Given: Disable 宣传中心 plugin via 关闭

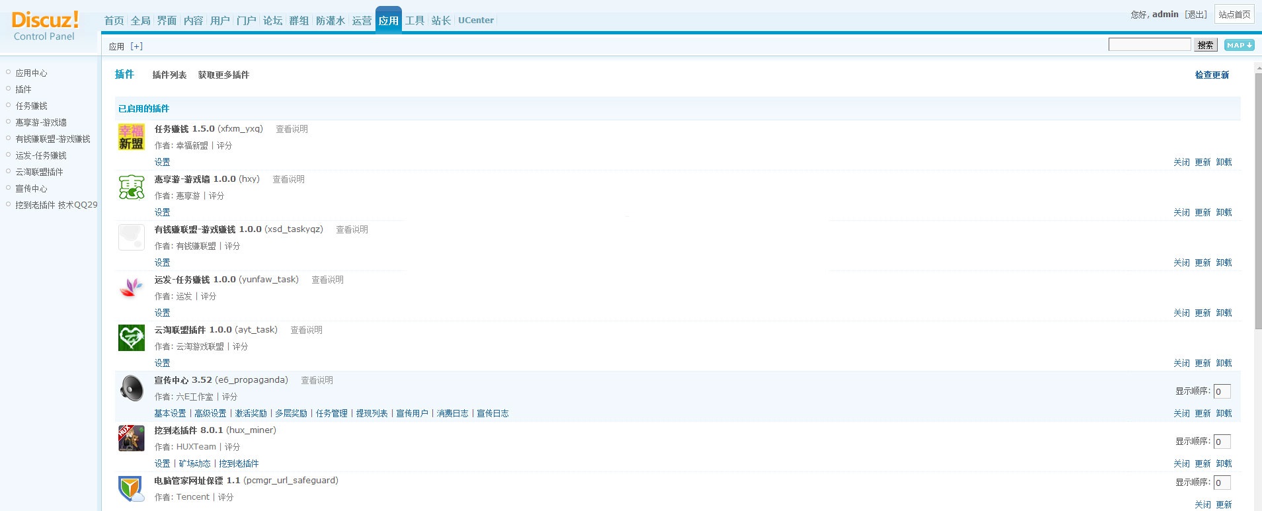Looking at the screenshot, I should click(1181, 413).
